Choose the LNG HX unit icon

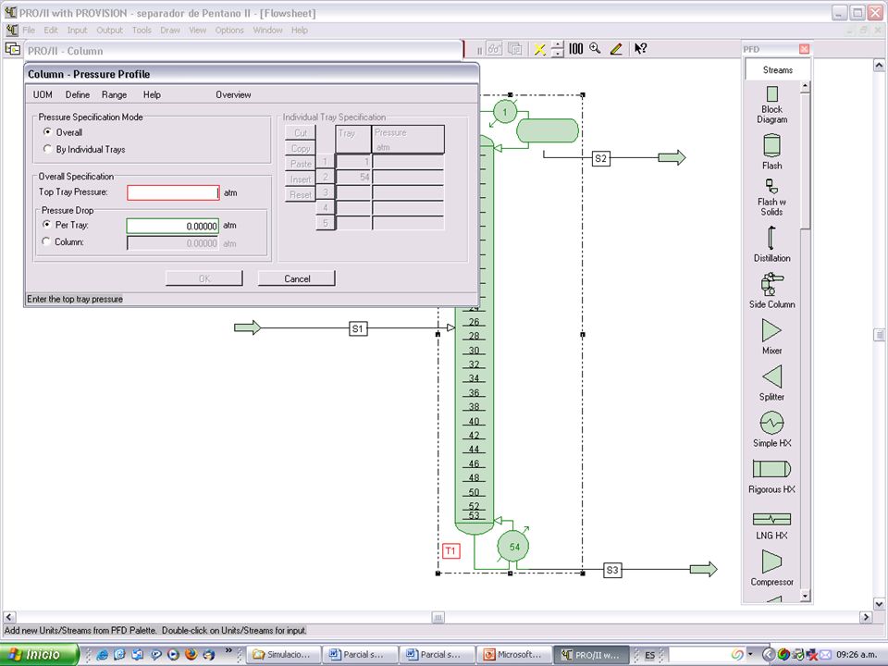pyautogui.click(x=771, y=519)
